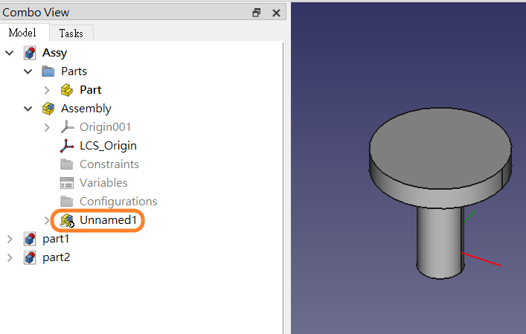
Task: Expand the Unnamed1 node
Action: (x=47, y=220)
